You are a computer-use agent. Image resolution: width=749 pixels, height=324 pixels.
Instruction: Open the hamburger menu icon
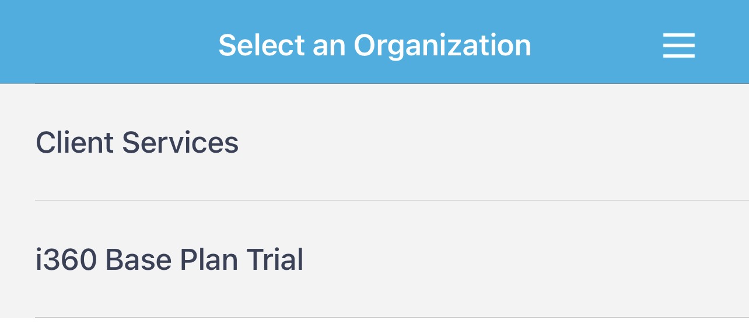tap(678, 45)
